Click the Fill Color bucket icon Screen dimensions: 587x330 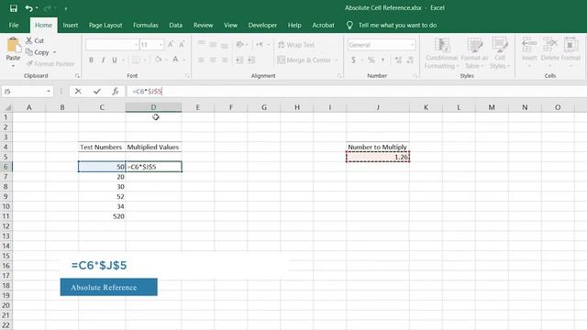158,60
